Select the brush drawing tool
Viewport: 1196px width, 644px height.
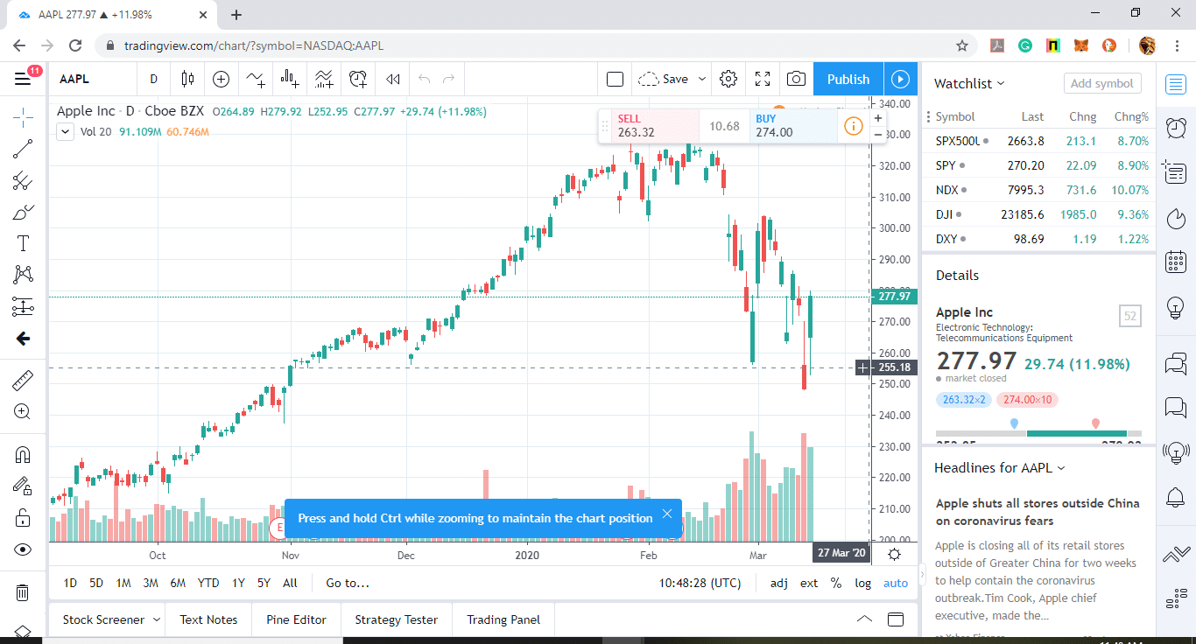[x=23, y=213]
